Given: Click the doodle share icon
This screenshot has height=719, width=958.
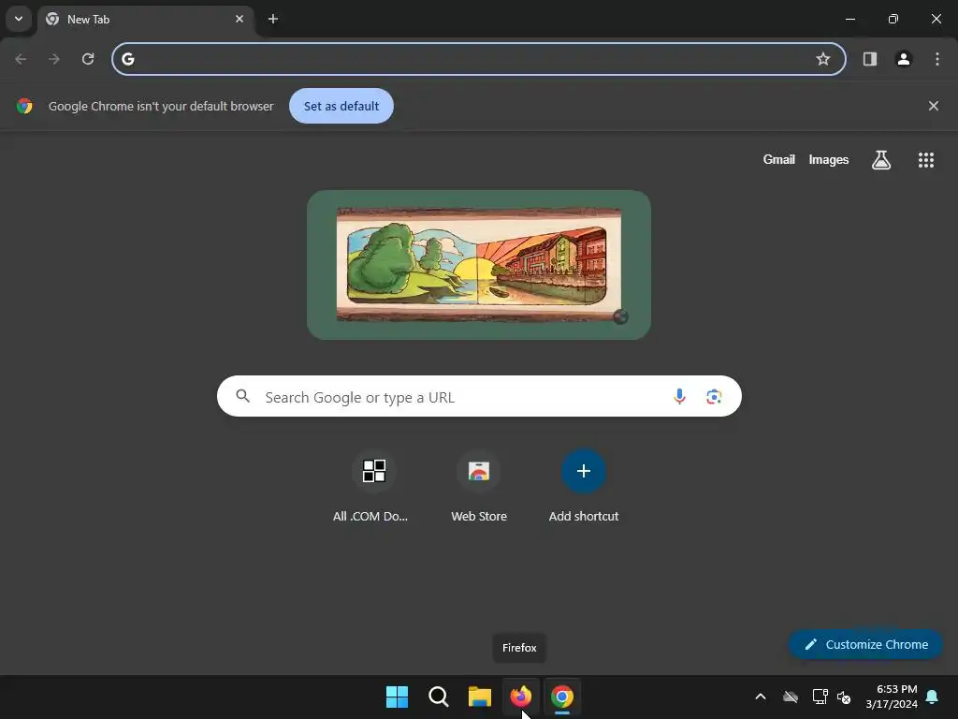Looking at the screenshot, I should click(x=620, y=316).
